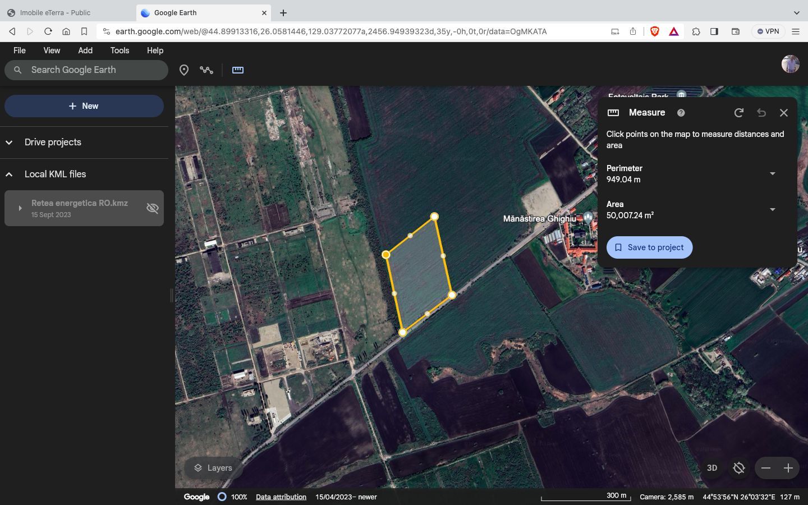Open the Measure help question icon

[x=681, y=113]
